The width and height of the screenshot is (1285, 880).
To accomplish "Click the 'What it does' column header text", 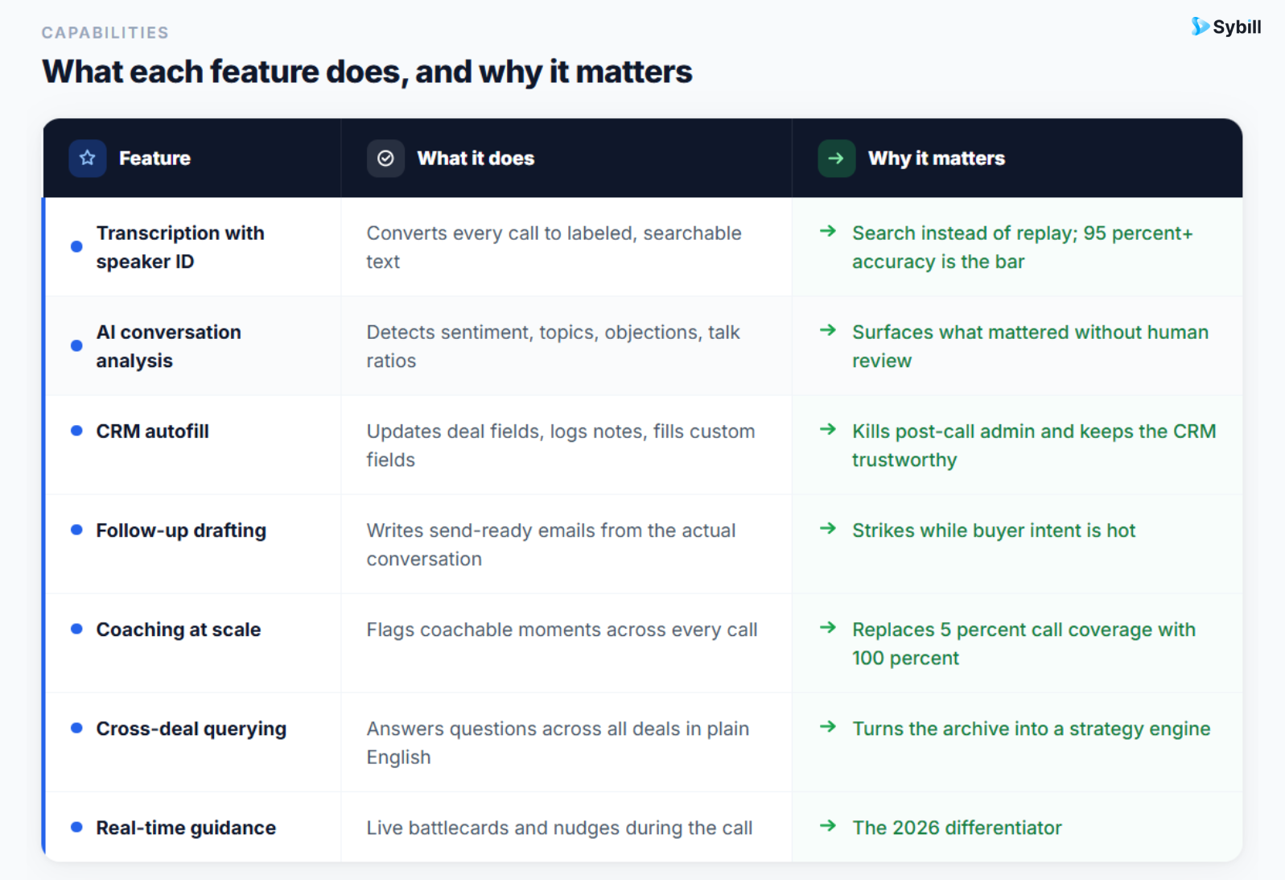I will click(x=476, y=159).
